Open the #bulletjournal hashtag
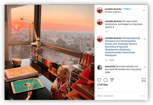Viewport: 153px width, 105px height. pos(112,50)
